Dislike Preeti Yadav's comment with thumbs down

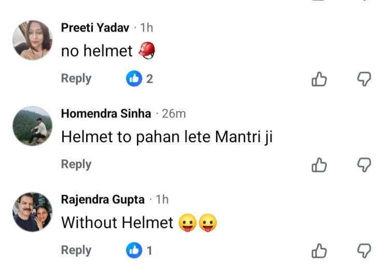pyautogui.click(x=365, y=79)
